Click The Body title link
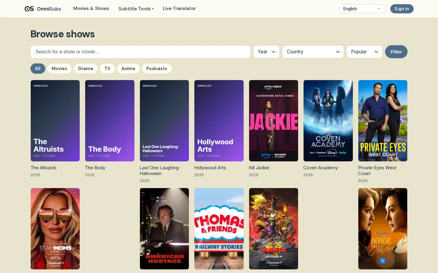Viewport: 438px width, 273px height. coord(95,168)
